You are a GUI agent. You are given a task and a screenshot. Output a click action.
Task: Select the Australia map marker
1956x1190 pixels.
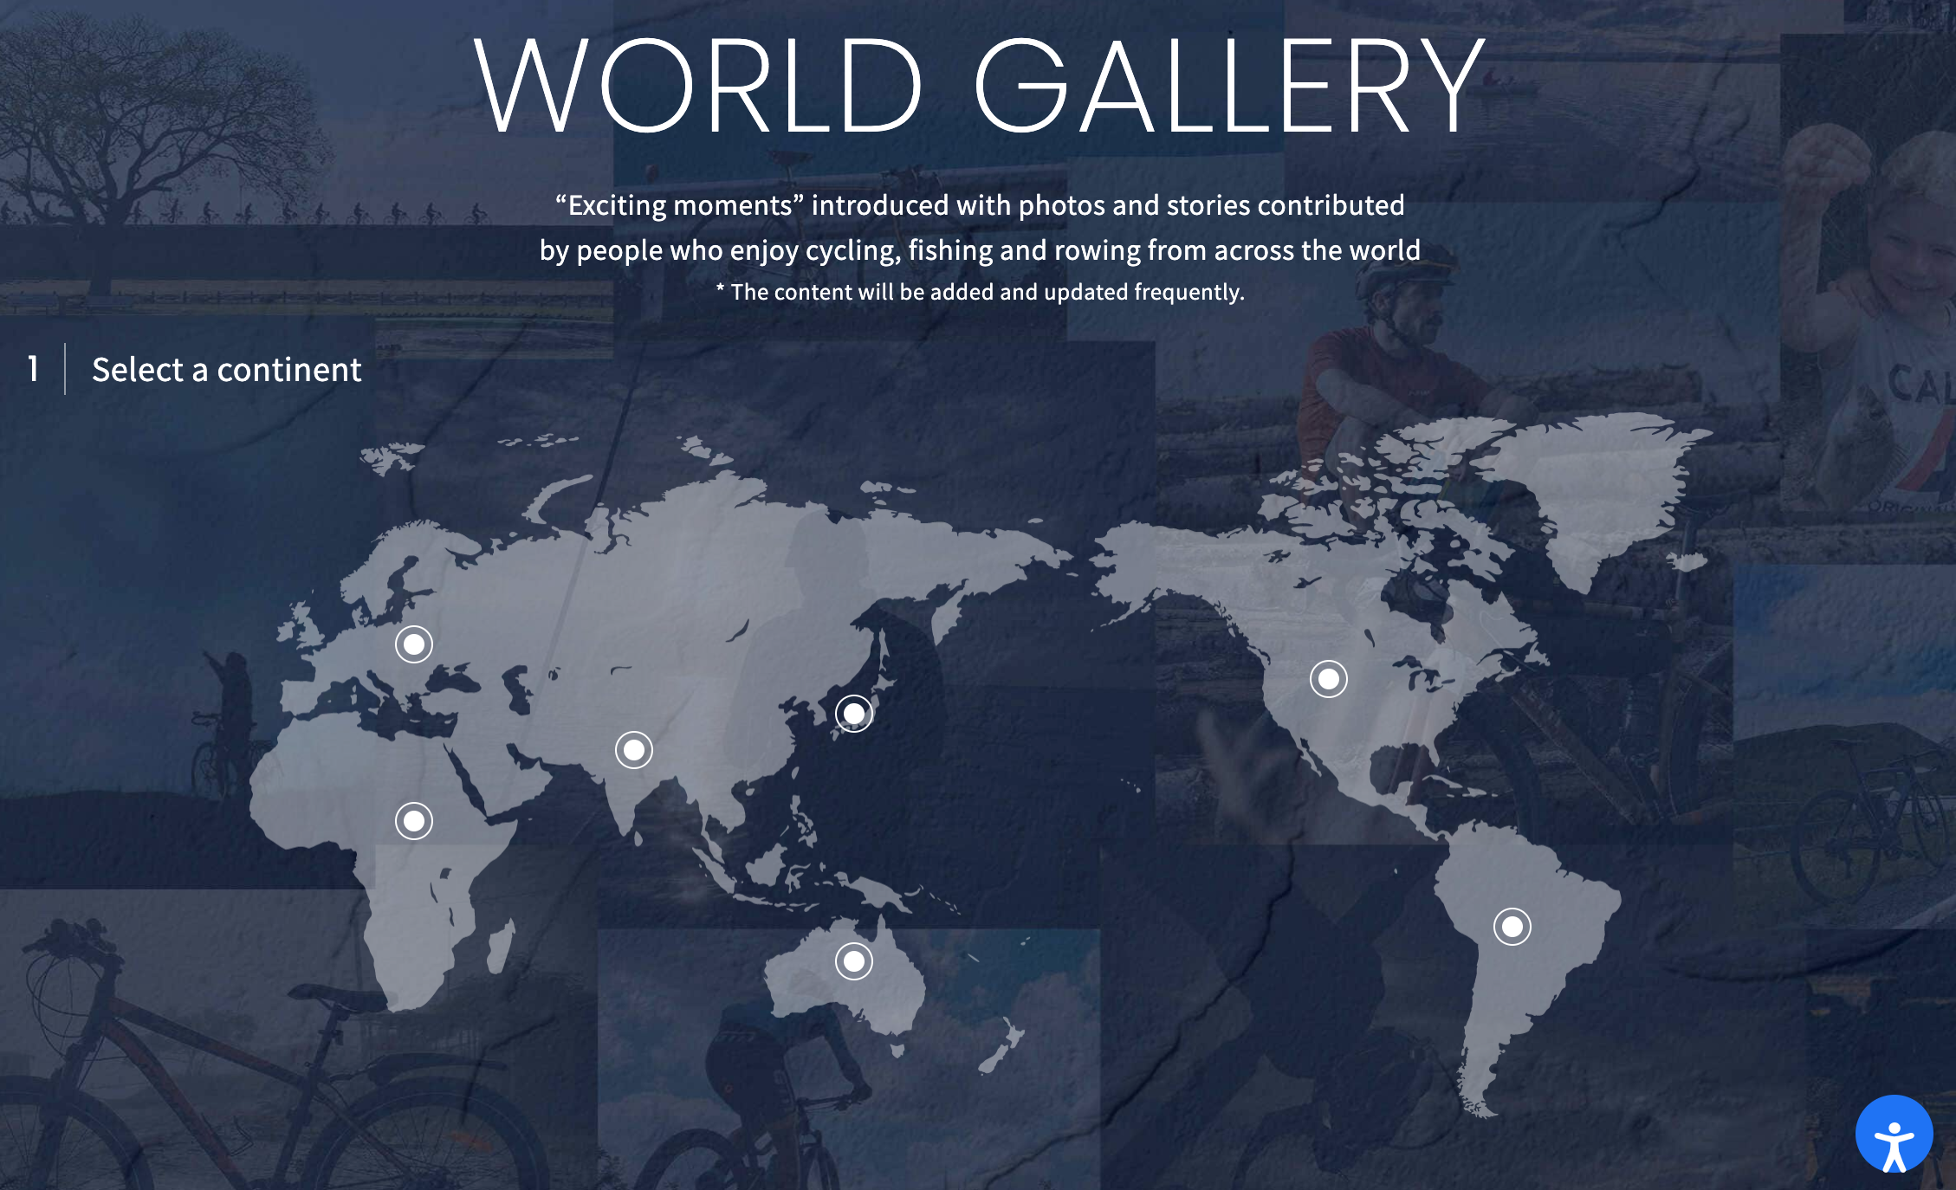click(854, 961)
